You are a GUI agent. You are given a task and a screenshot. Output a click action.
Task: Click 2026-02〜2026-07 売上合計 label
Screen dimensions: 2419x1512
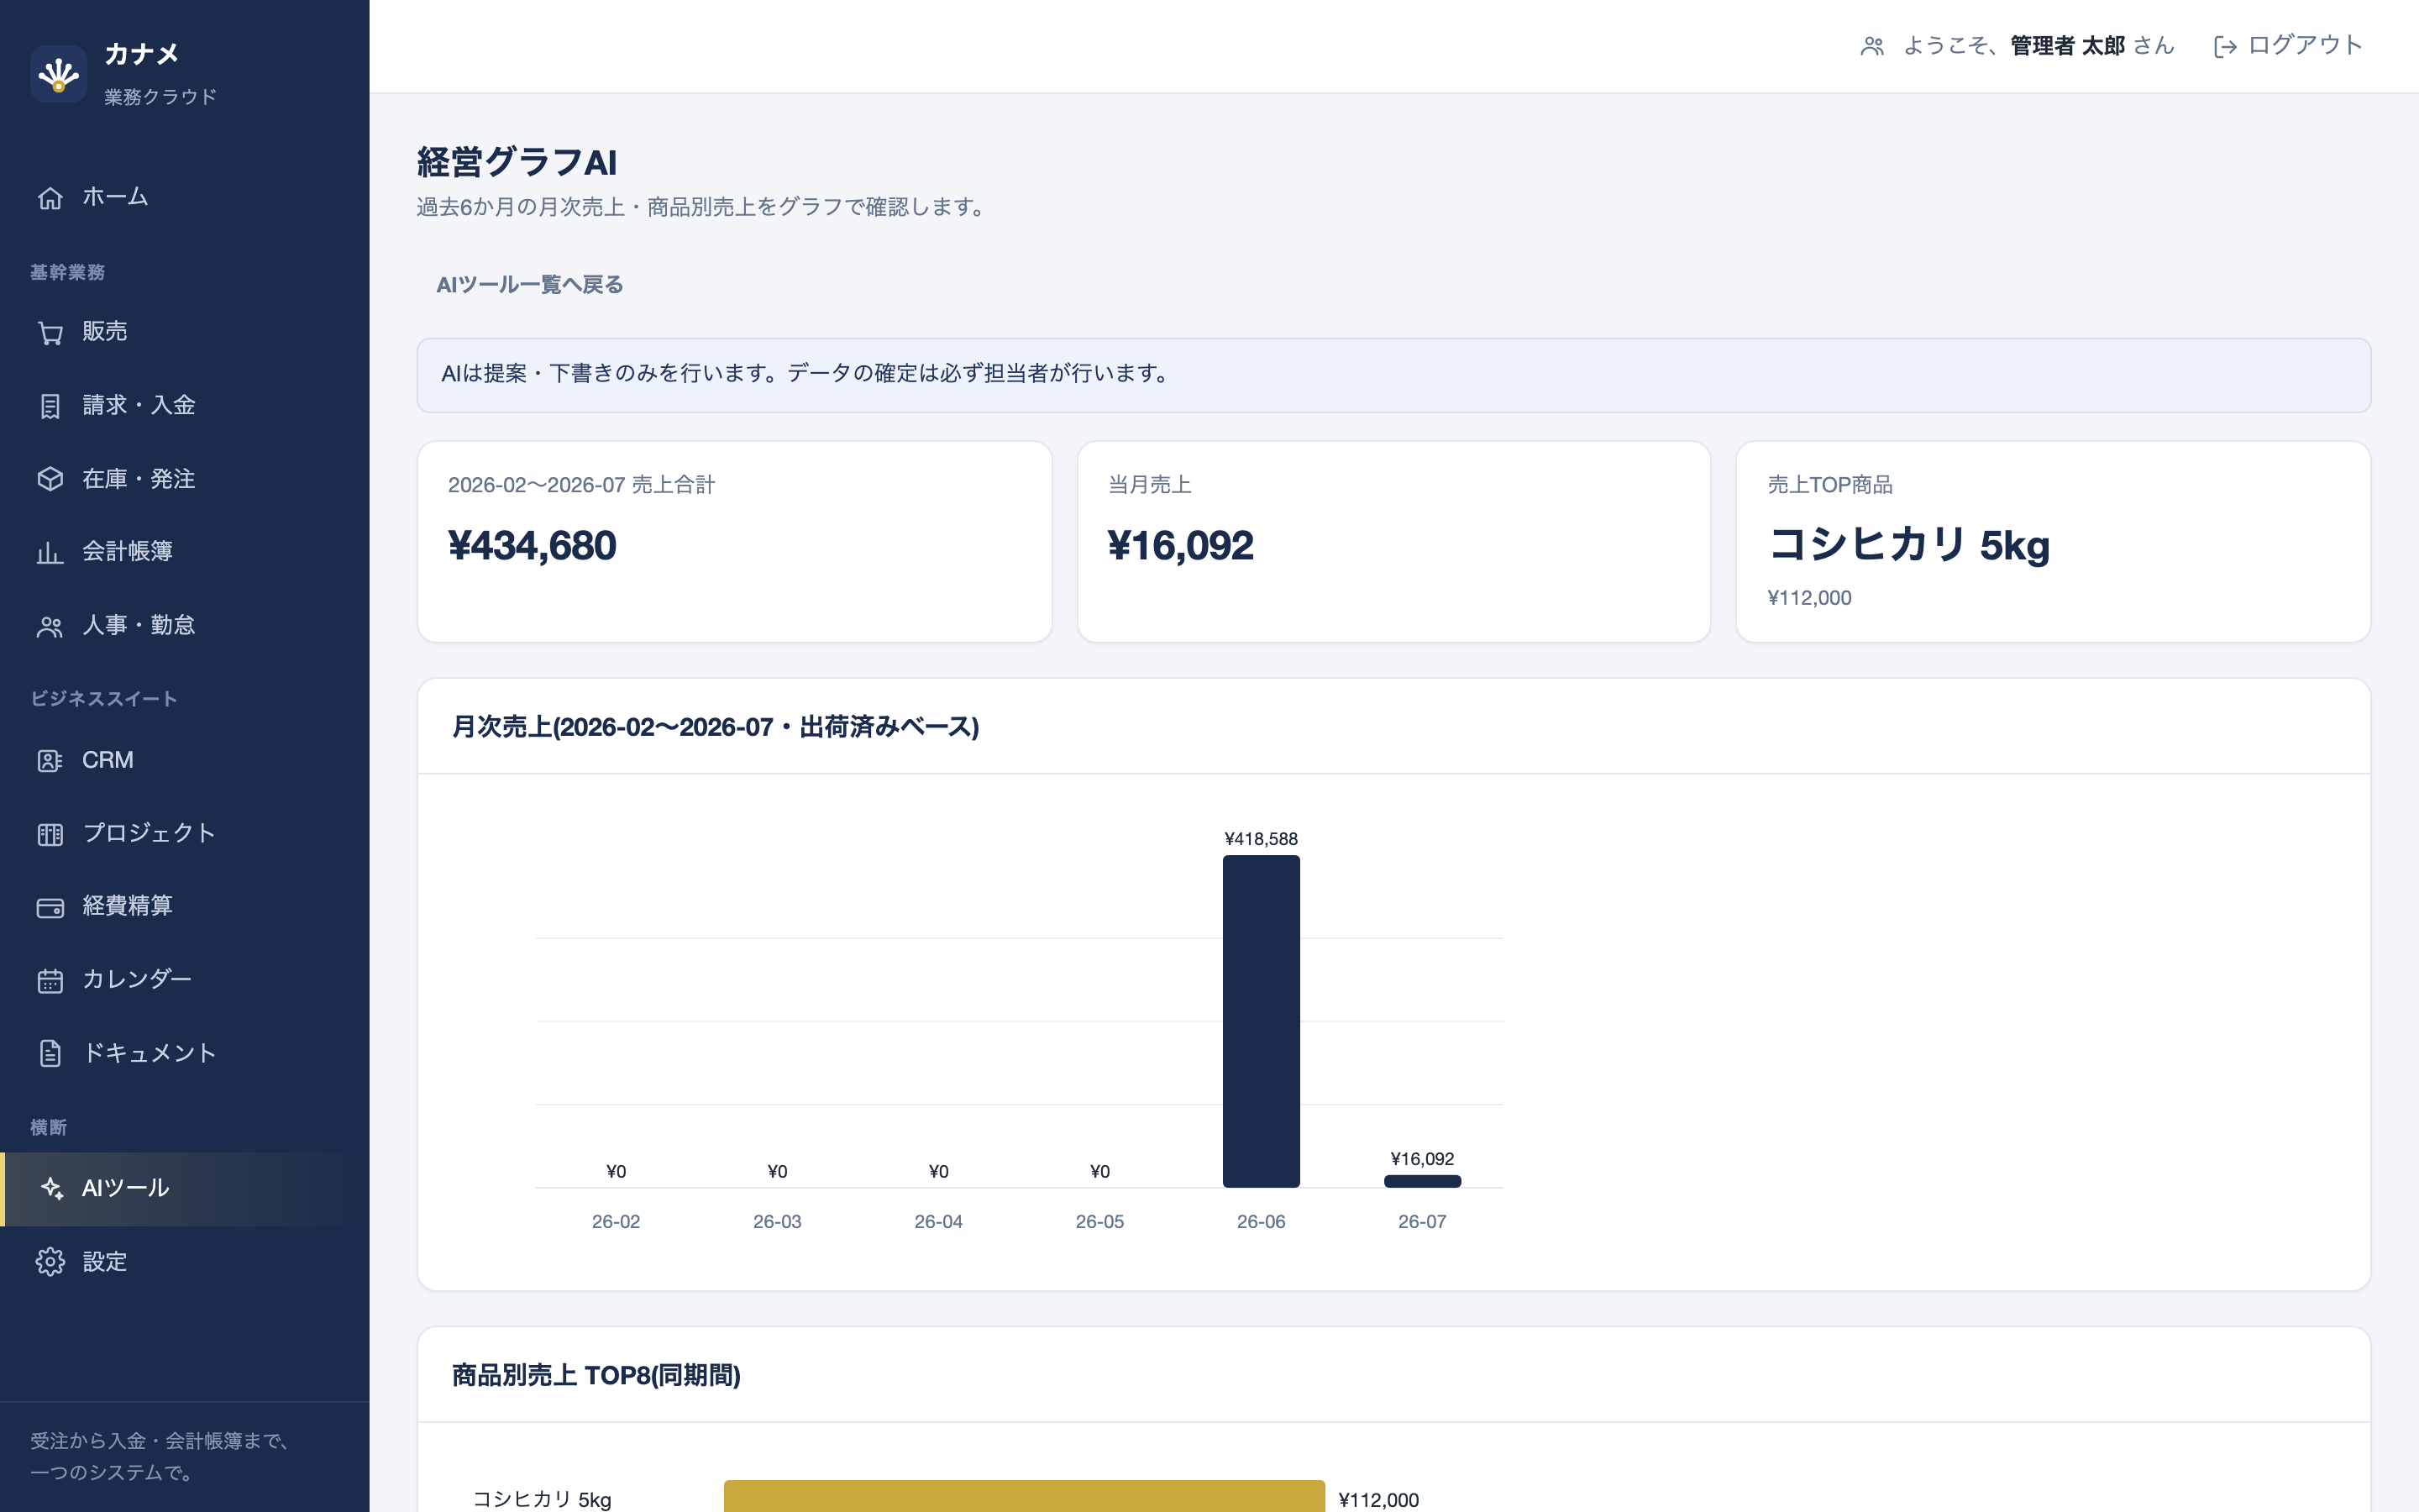(x=580, y=485)
